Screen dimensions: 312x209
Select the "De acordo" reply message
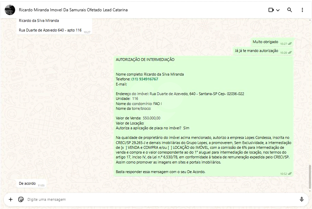pos(27,183)
